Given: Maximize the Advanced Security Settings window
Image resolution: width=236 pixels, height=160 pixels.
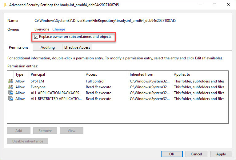Looking at the screenshot, I should [214, 5].
